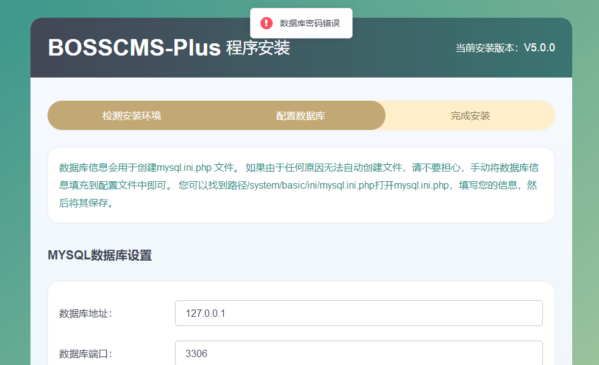Focus the 数据库地址 input containing 127.0.0.1
599x365 pixels.
point(358,313)
